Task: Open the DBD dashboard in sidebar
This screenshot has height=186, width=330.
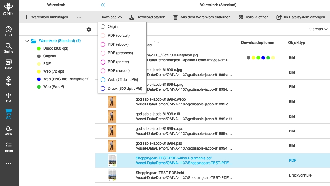Action: point(9,31)
